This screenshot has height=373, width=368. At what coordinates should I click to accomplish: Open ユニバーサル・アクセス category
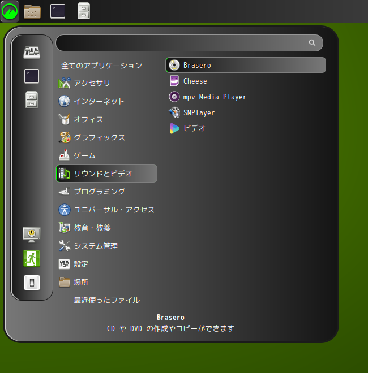(107, 210)
